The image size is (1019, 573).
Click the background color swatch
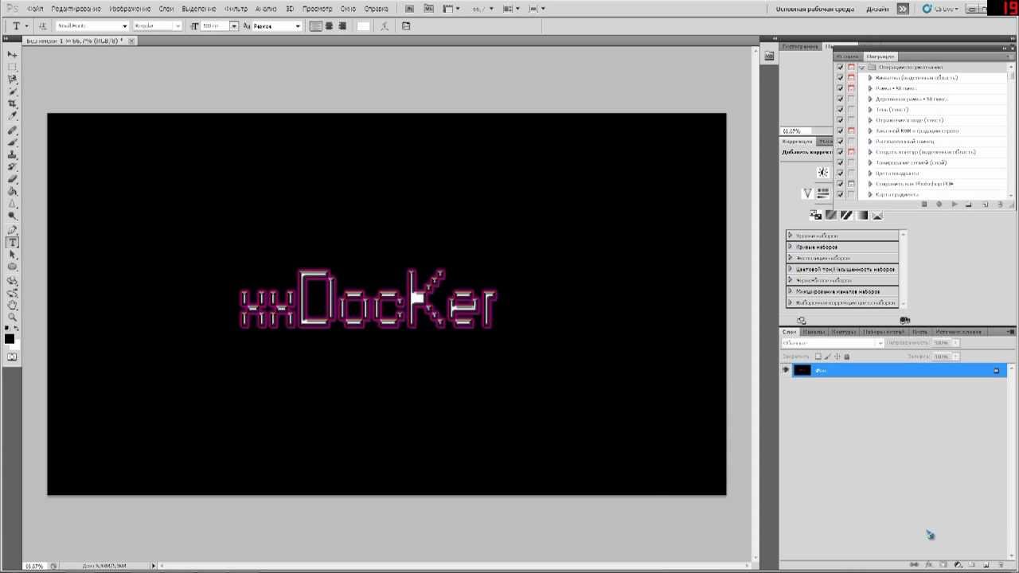14,345
